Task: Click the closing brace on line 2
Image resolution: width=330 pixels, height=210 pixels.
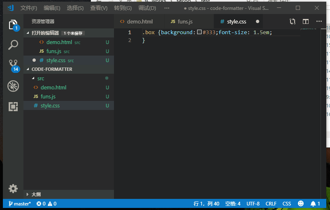Action: [x=144, y=40]
